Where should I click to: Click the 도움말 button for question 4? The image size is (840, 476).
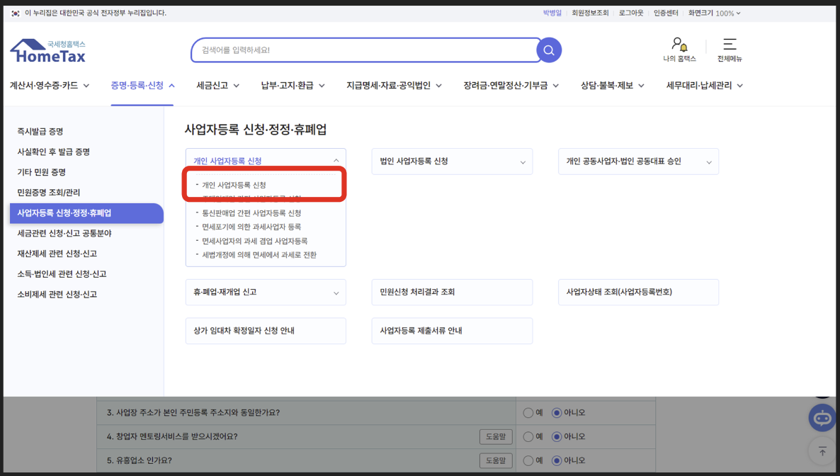click(496, 436)
